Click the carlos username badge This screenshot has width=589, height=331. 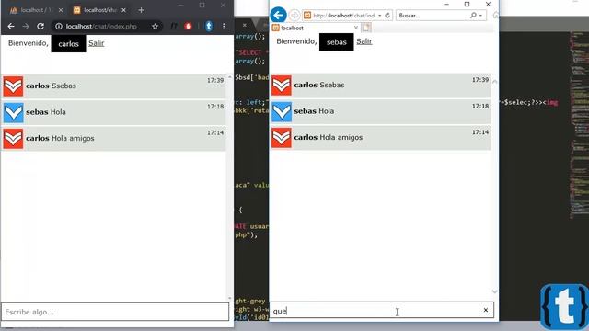[x=68, y=43]
